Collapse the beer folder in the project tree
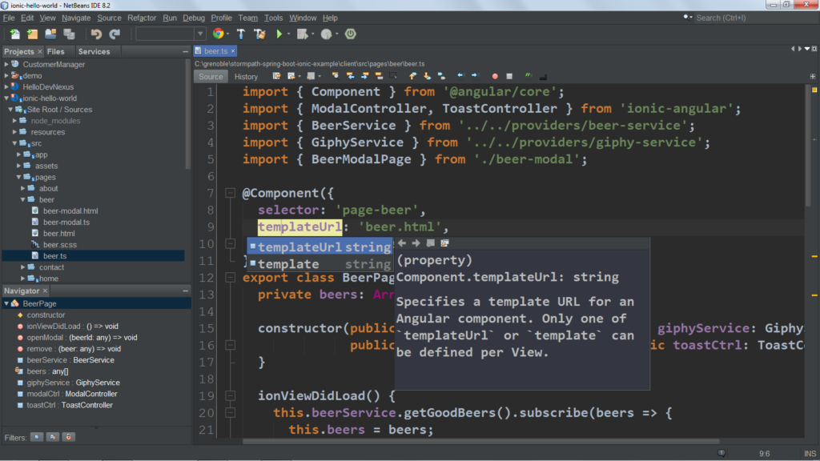The width and height of the screenshot is (820, 461). point(24,199)
